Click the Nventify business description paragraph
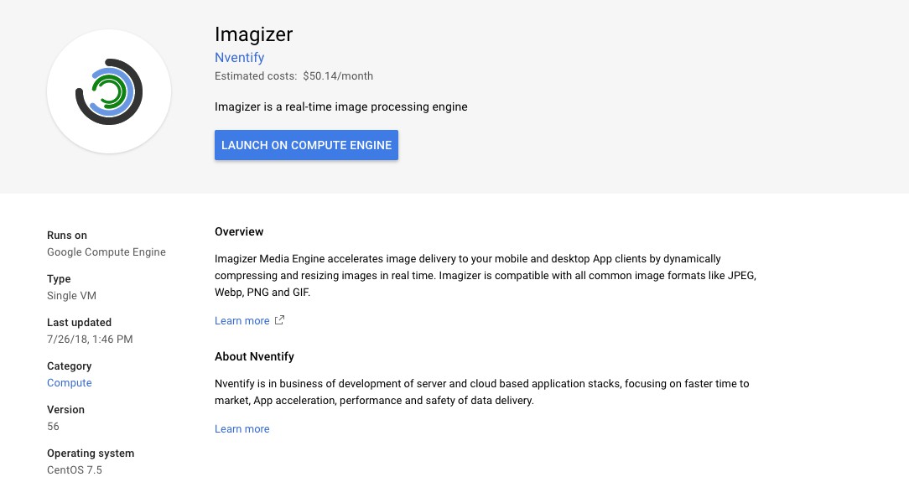 pyautogui.click(x=481, y=392)
